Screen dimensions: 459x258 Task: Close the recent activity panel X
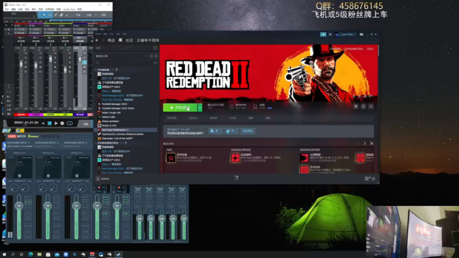pos(371,143)
